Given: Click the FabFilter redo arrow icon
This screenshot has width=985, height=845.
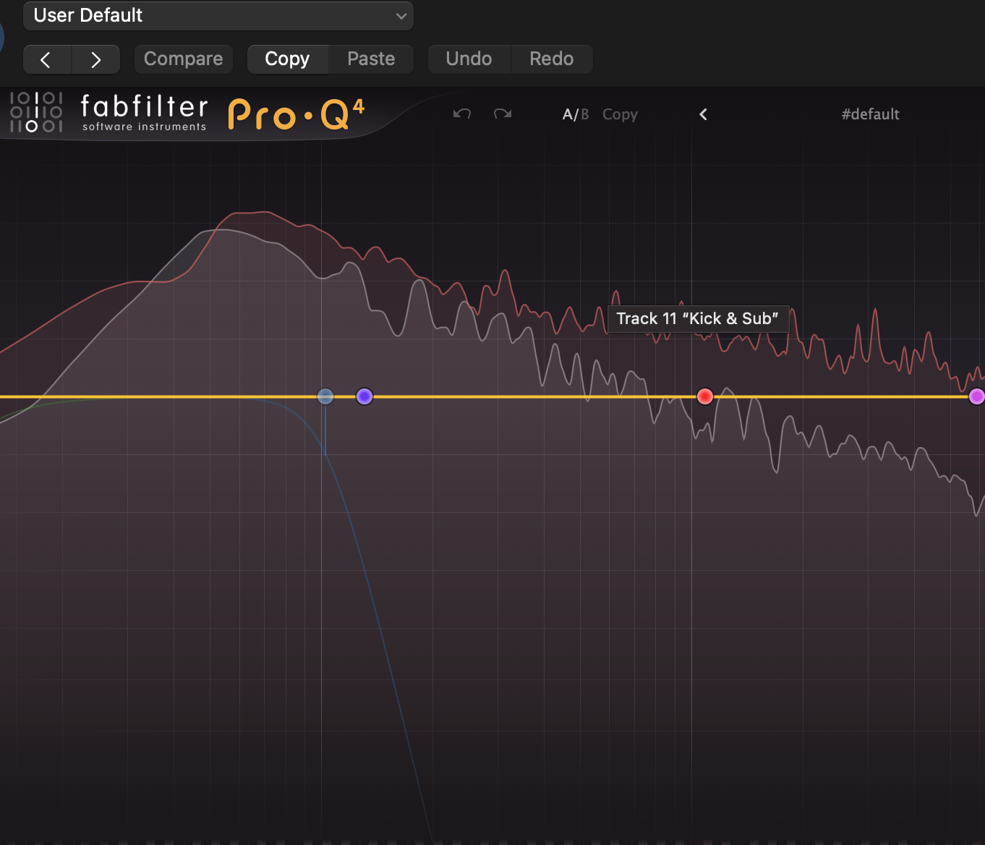Looking at the screenshot, I should point(503,114).
